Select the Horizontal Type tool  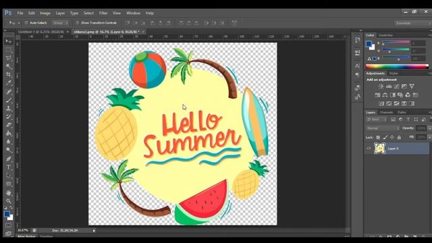point(9,167)
